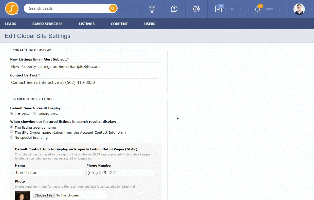Open the Content menu
This screenshot has height=200, width=314.
(x=119, y=24)
